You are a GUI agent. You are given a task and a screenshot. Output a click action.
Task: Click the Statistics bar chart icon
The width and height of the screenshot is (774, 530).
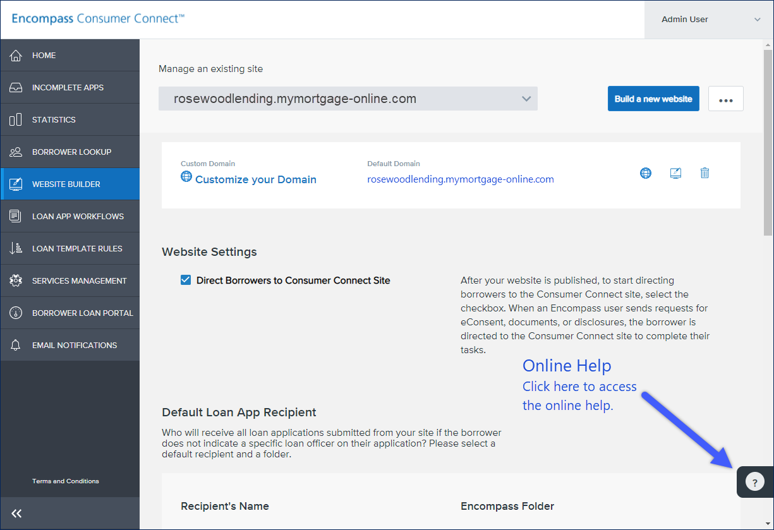coord(16,120)
